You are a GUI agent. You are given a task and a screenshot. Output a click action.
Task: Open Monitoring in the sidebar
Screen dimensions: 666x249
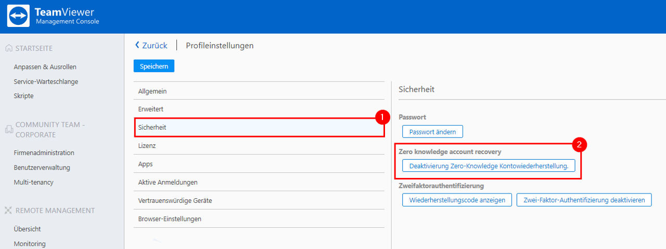30,244
